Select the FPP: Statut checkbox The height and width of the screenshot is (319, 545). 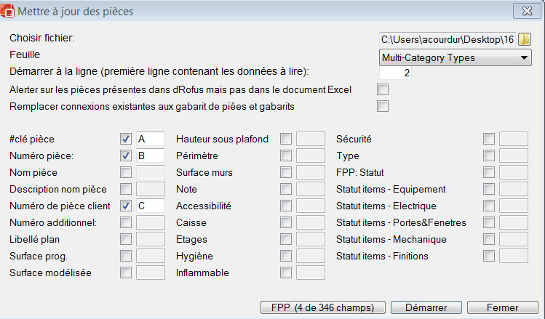click(489, 172)
